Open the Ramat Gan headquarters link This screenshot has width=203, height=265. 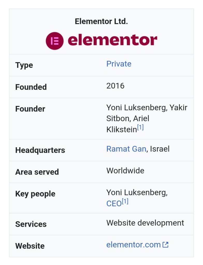click(x=126, y=149)
